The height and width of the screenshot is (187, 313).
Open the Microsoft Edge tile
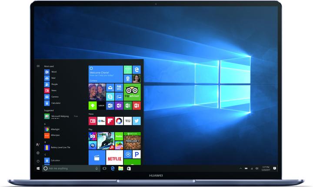137,70
